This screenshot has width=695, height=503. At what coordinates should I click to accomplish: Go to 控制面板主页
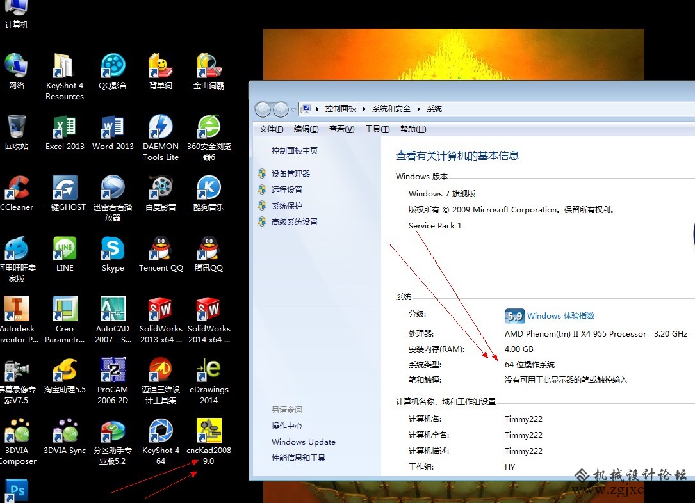tap(294, 151)
